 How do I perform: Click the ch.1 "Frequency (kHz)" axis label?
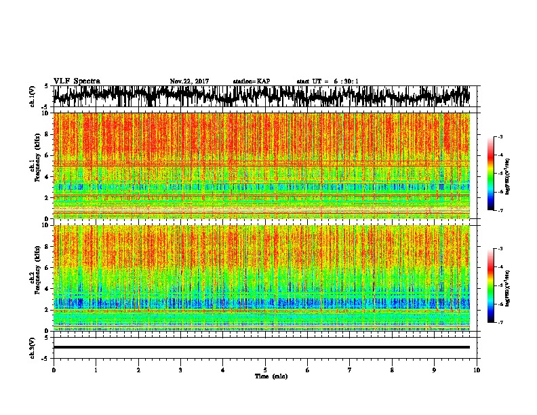pyautogui.click(x=37, y=157)
